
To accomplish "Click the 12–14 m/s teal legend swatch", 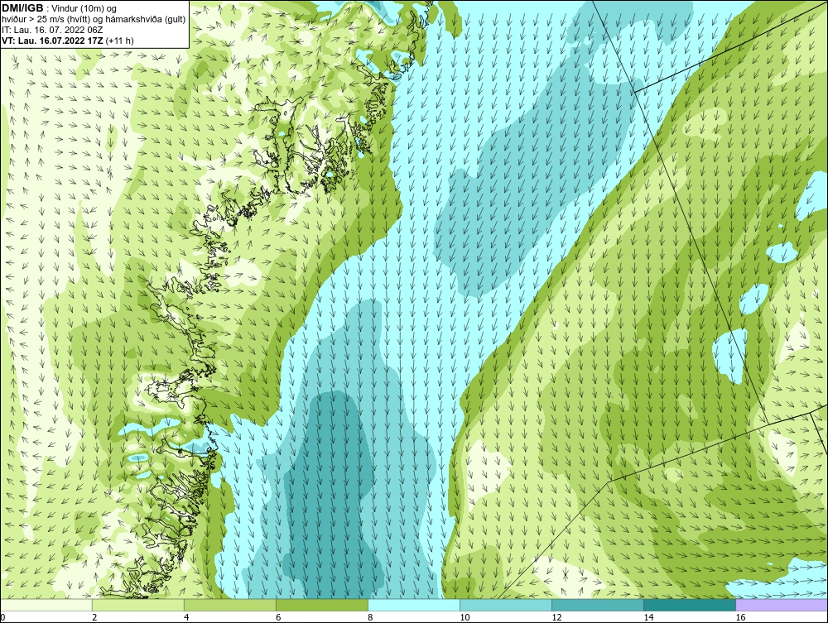I will tap(598, 605).
